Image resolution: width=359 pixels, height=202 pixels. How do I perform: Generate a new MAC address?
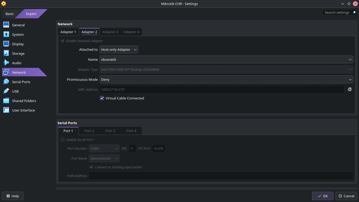click(350, 89)
